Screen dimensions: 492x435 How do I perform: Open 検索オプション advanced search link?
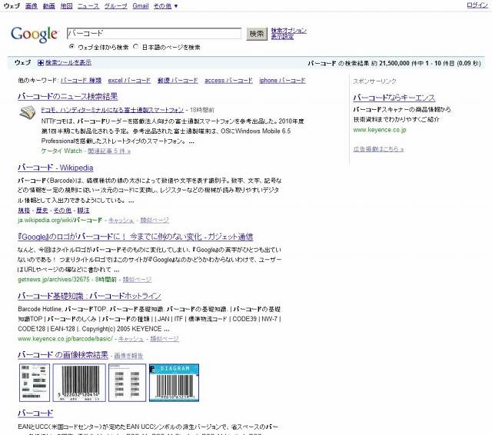[288, 31]
